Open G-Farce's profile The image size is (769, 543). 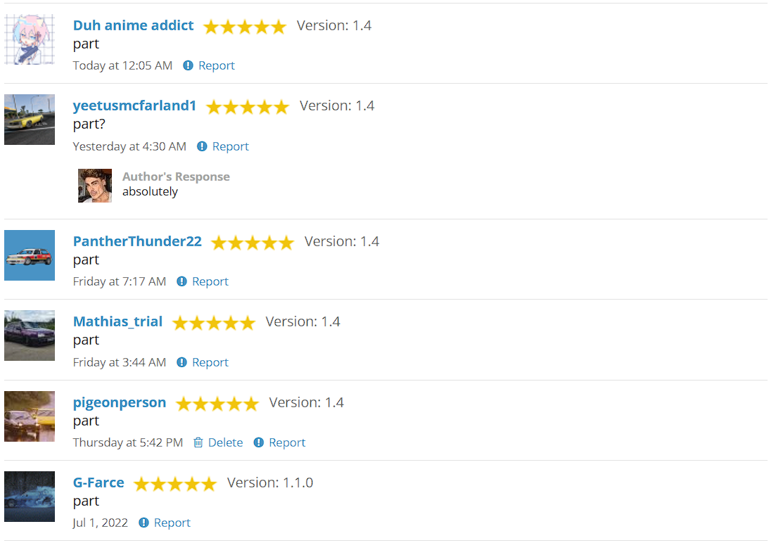(98, 483)
